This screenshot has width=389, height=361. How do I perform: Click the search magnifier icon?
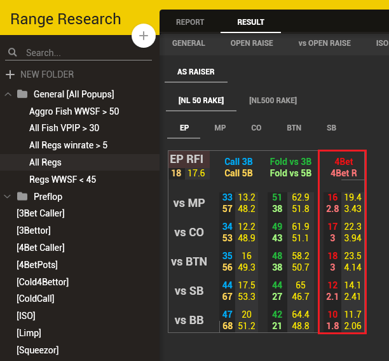[13, 52]
